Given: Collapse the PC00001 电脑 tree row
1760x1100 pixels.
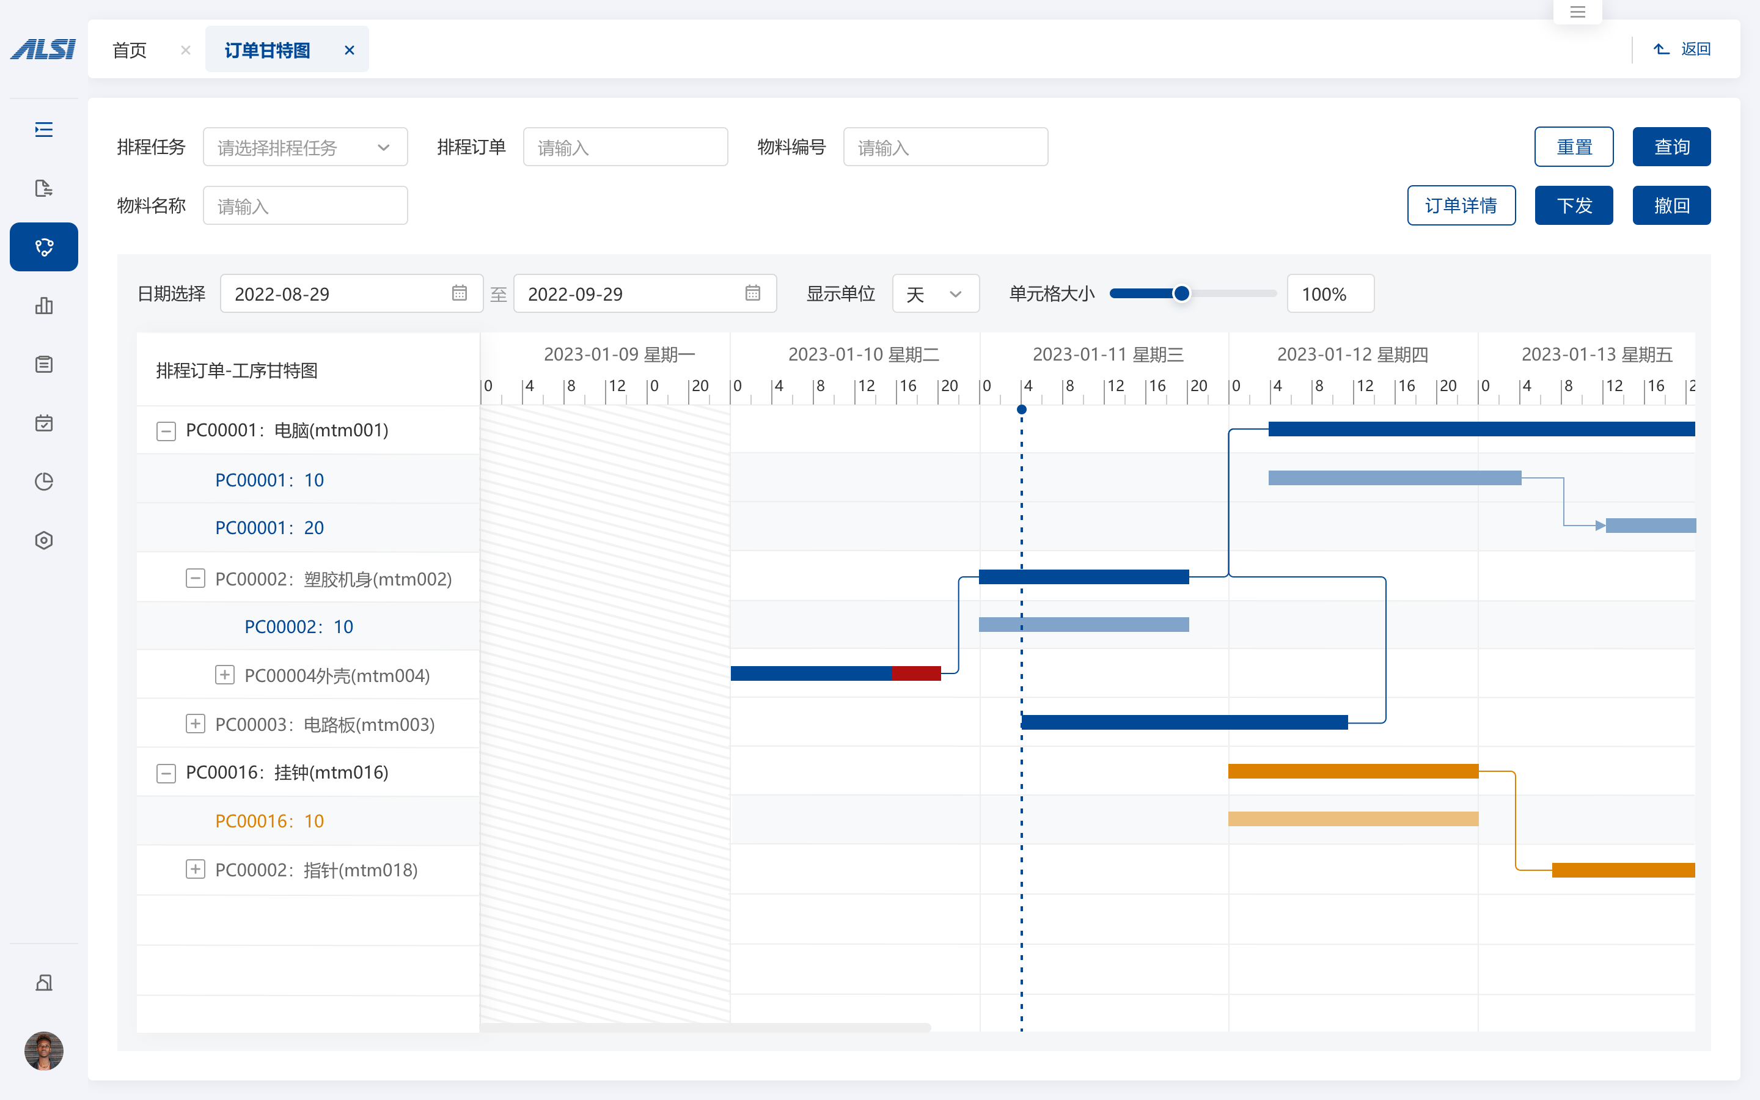Looking at the screenshot, I should coord(166,431).
